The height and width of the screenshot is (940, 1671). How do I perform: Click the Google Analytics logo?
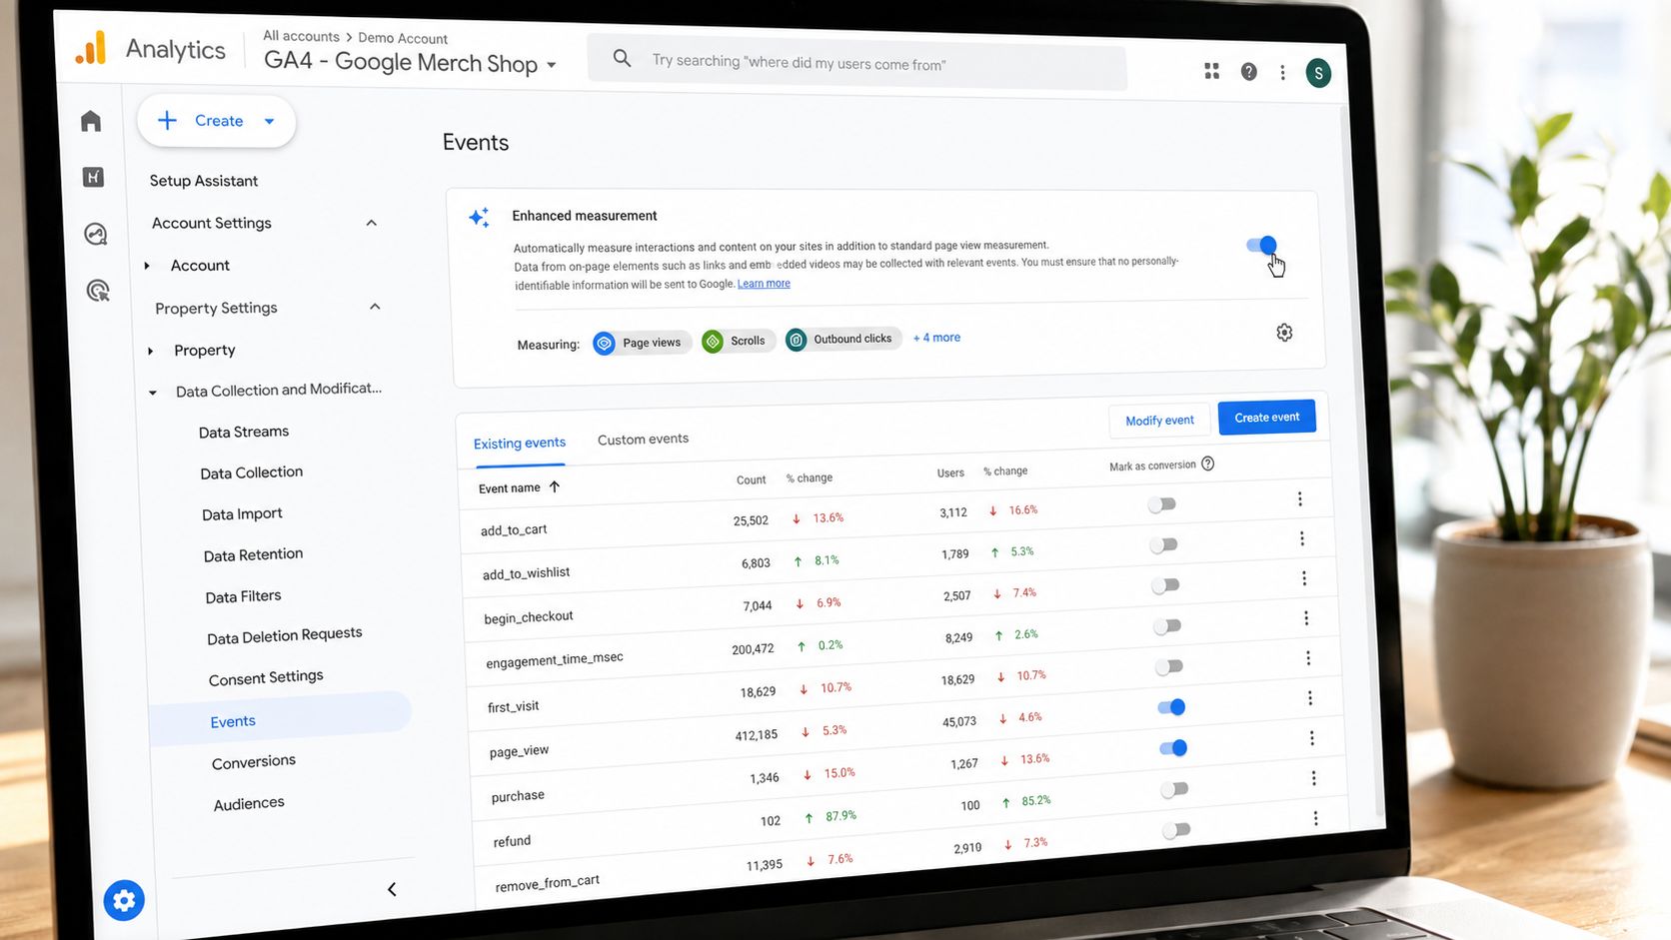(91, 47)
